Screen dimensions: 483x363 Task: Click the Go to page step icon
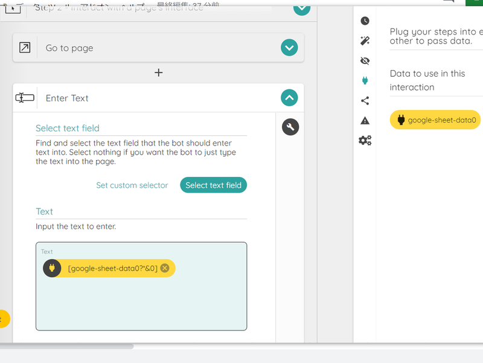[25, 48]
